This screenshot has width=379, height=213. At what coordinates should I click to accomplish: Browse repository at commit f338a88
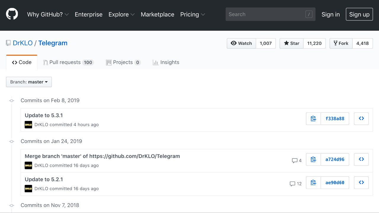[x=361, y=118]
